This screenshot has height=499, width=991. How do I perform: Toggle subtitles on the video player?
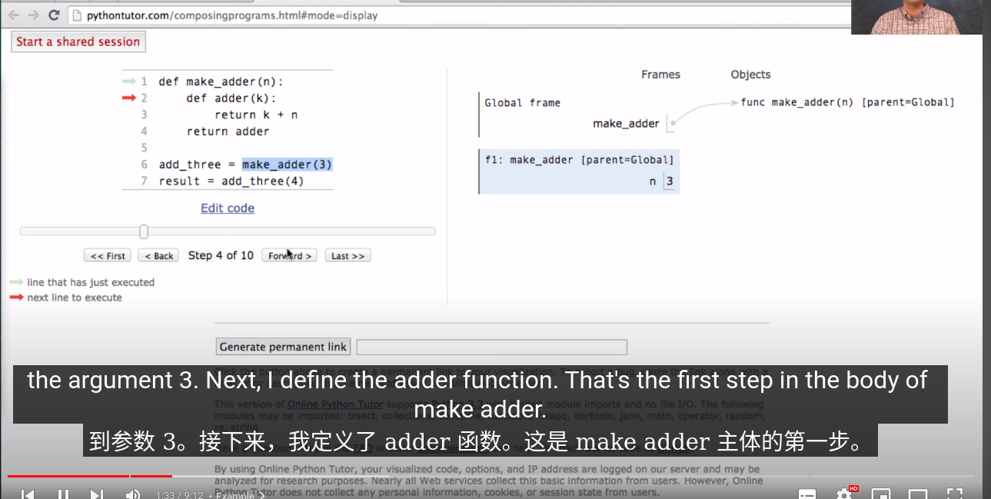click(807, 494)
